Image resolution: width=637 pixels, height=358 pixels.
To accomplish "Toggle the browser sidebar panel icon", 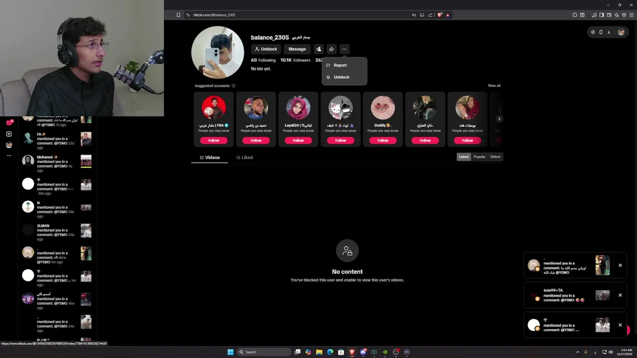I will (x=601, y=15).
